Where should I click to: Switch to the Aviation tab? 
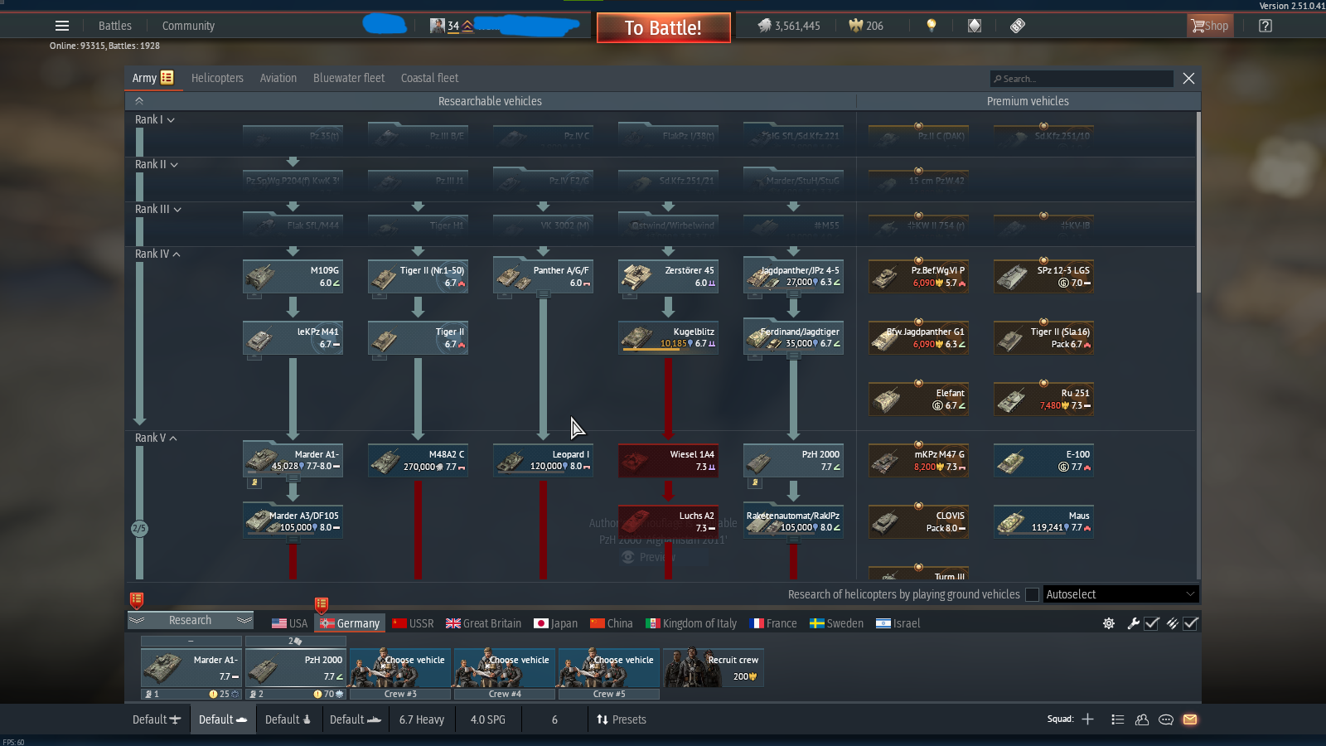pyautogui.click(x=278, y=78)
